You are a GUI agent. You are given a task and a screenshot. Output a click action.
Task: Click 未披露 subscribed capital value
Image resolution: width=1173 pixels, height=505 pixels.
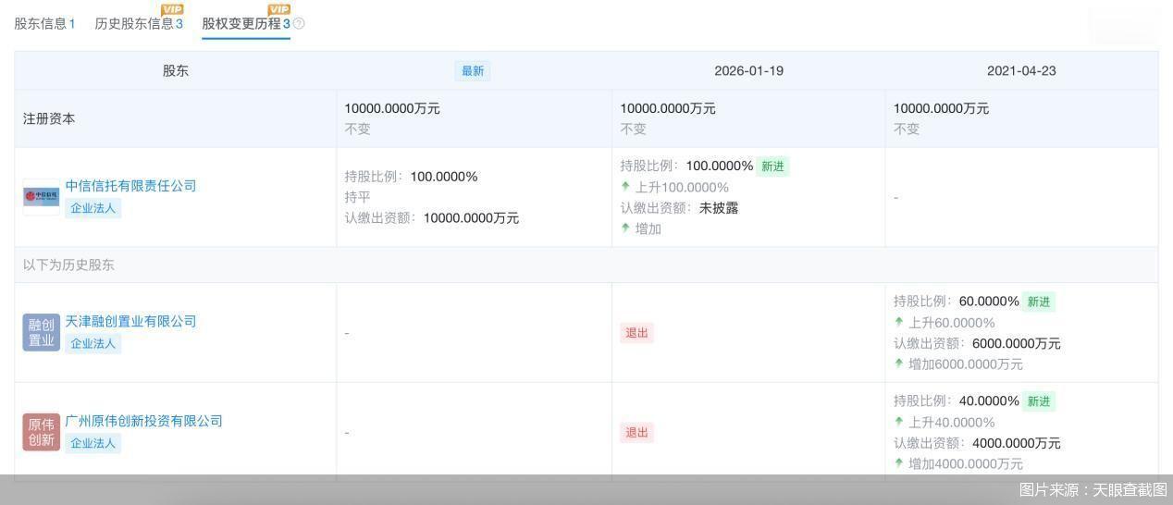pyautogui.click(x=719, y=208)
